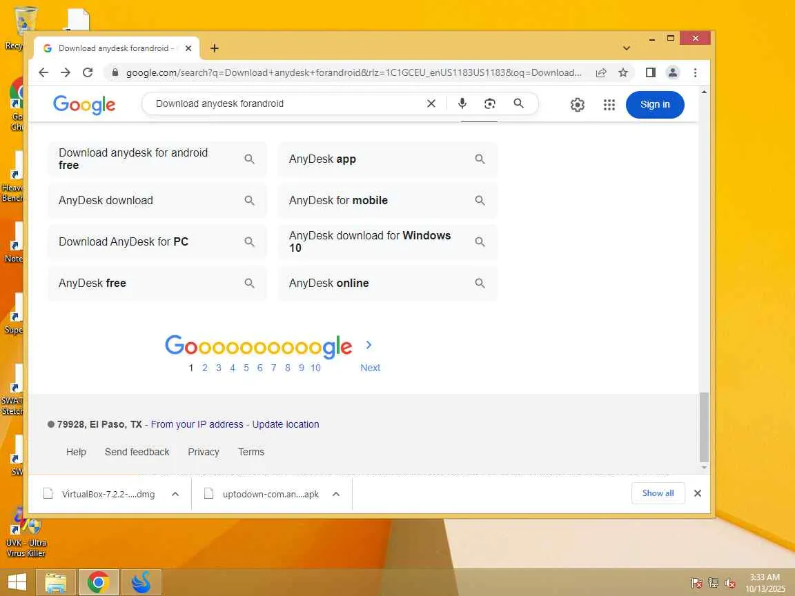The image size is (795, 596).
Task: Search AnyDesk download for Windows 10
Action: [x=388, y=241]
